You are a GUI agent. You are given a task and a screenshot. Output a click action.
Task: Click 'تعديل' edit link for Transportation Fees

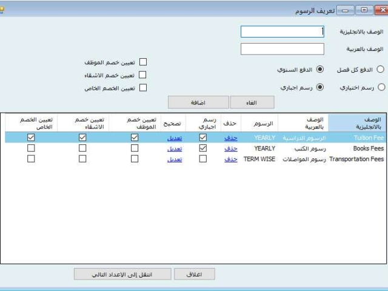[x=174, y=159]
